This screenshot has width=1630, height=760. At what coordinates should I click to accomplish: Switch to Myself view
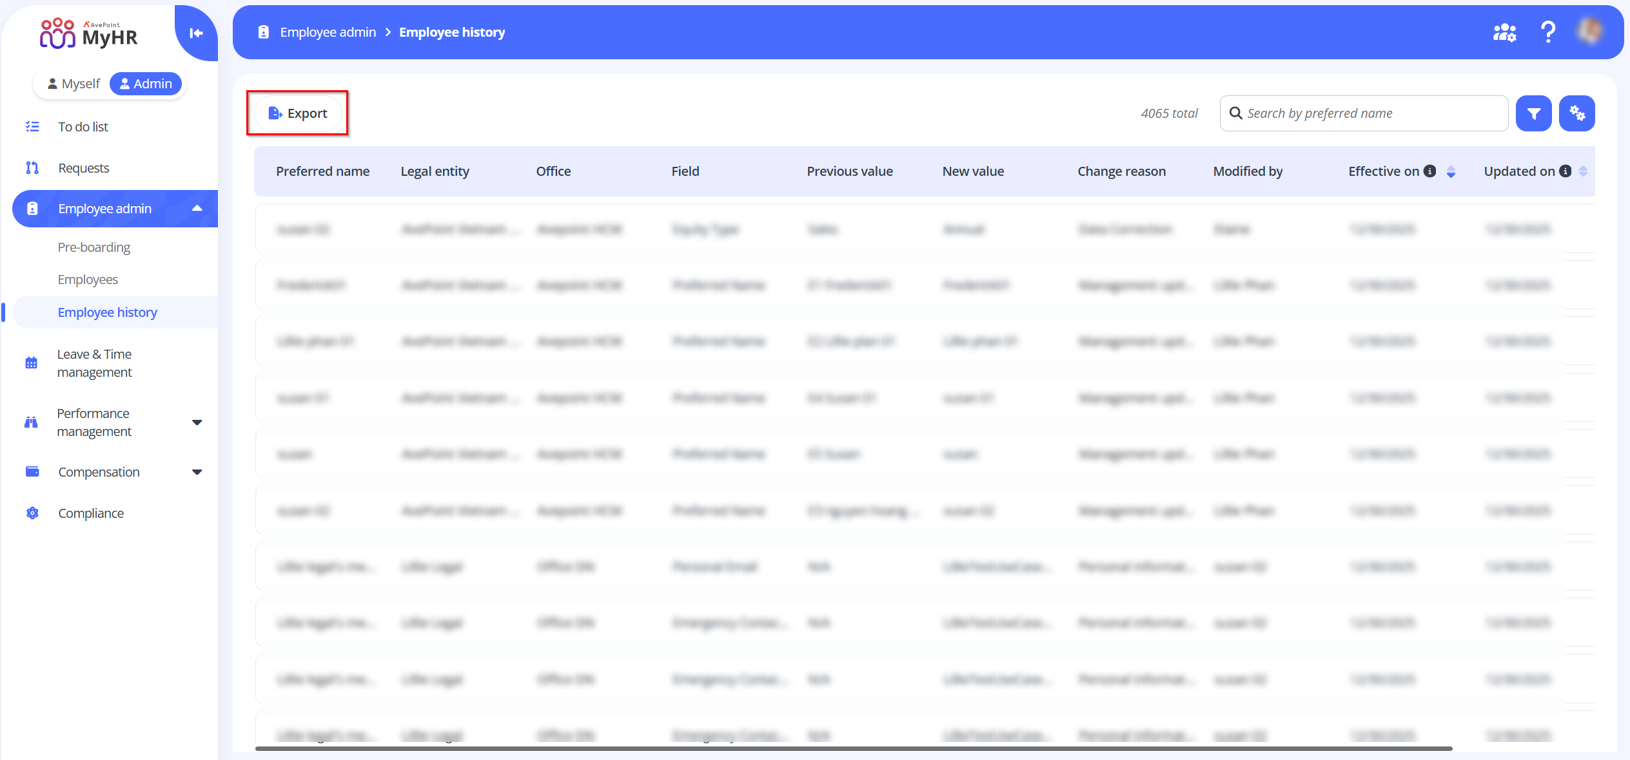(74, 84)
